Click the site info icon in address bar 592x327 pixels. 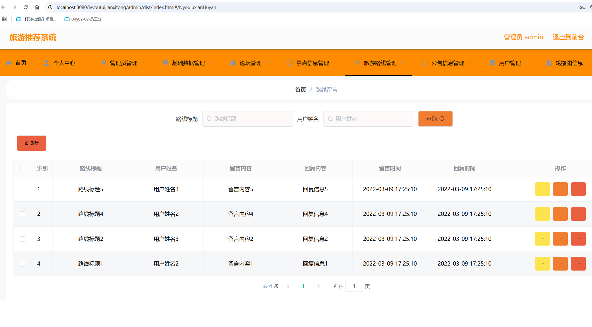click(x=50, y=7)
